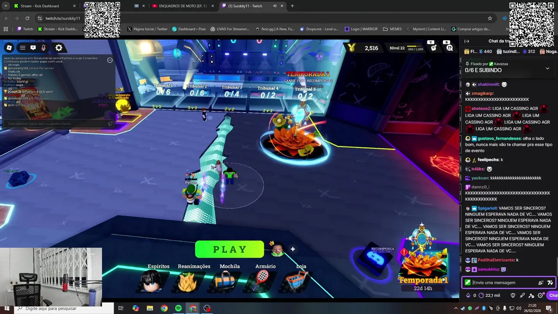Open the game chat options ellipsis
This screenshot has height=314, width=558.
[x=110, y=60]
